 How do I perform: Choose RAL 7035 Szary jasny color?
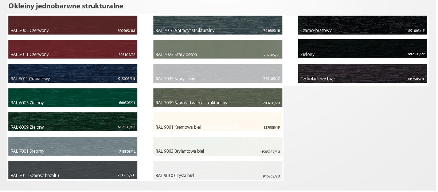pos(218,73)
